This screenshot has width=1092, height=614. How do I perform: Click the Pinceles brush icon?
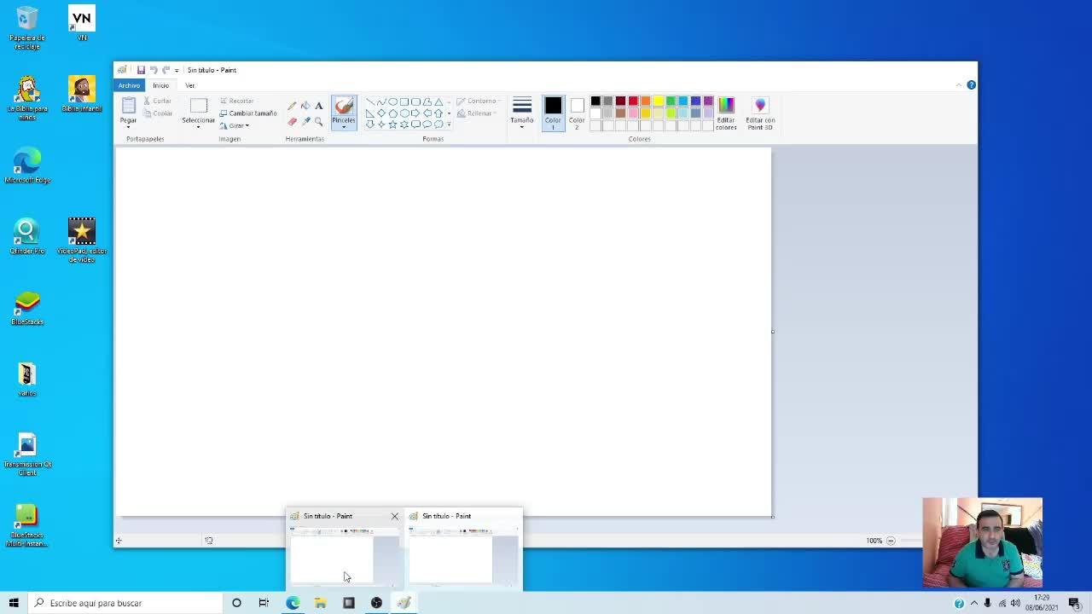344,106
